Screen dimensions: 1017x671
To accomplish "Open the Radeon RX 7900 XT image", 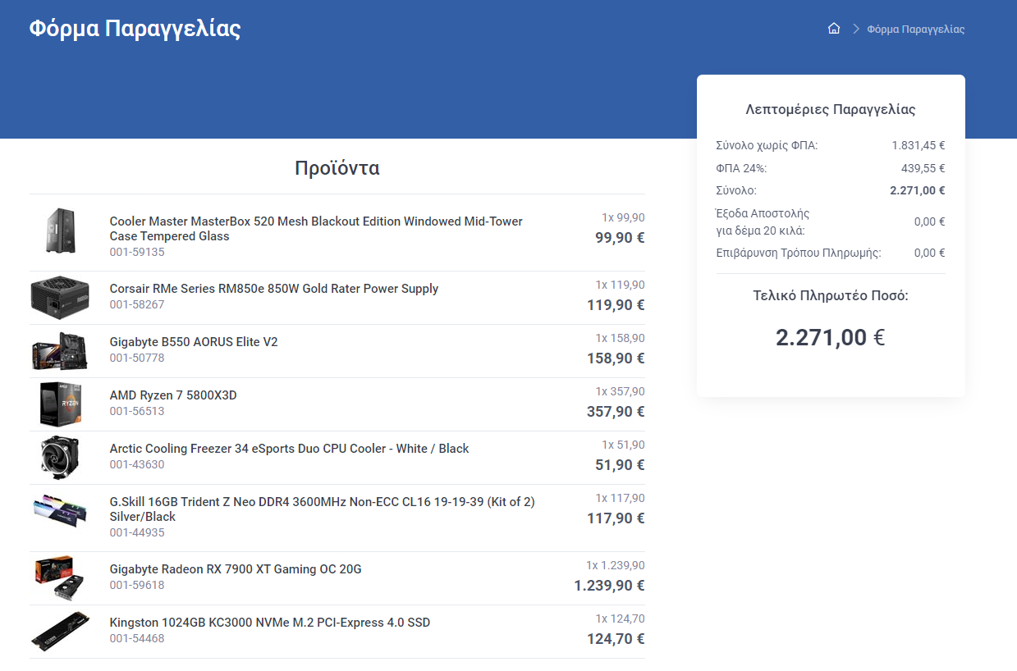I will [60, 578].
